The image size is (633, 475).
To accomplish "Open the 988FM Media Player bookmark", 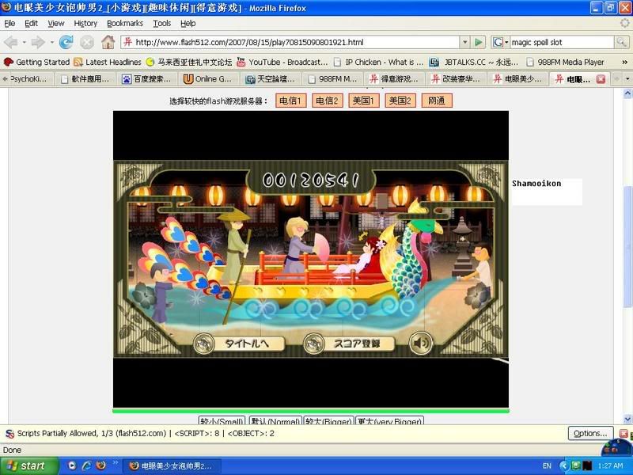I will [565, 63].
